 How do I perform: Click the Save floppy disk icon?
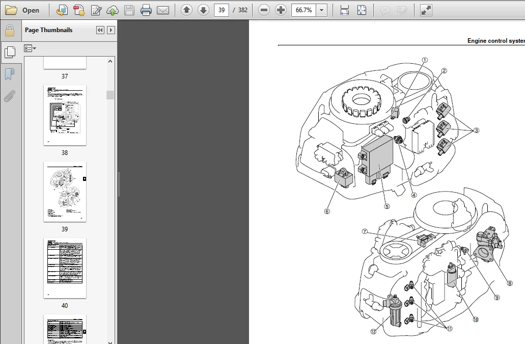click(x=129, y=10)
